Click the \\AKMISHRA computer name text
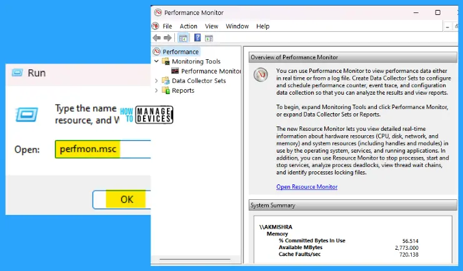463x271 pixels. click(x=276, y=227)
